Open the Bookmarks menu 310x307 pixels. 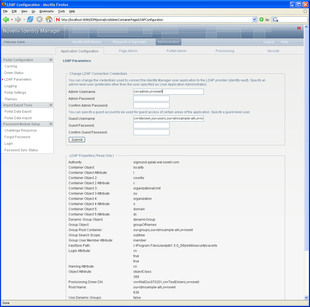point(46,11)
